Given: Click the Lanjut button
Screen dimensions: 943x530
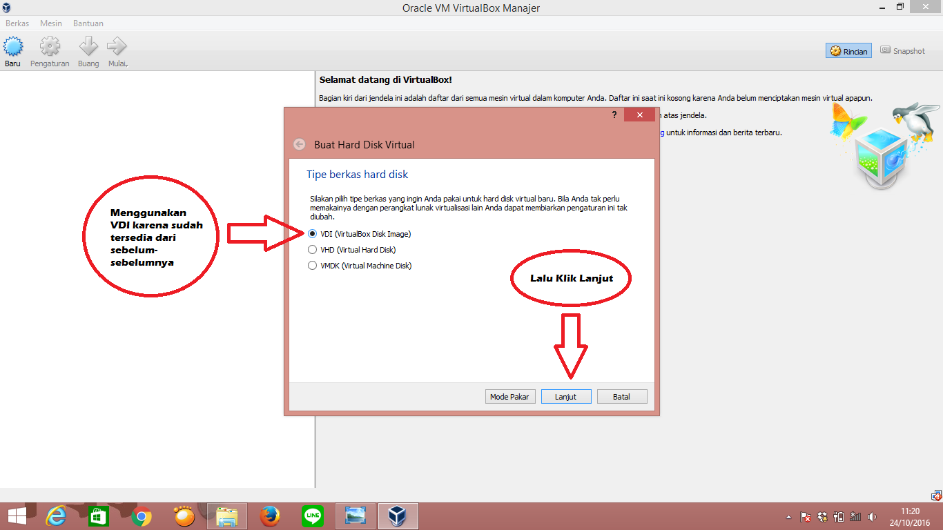Looking at the screenshot, I should coord(566,397).
